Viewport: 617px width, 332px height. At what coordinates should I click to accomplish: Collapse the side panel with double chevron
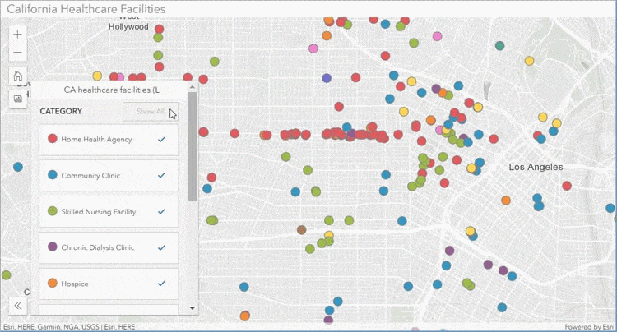click(18, 305)
